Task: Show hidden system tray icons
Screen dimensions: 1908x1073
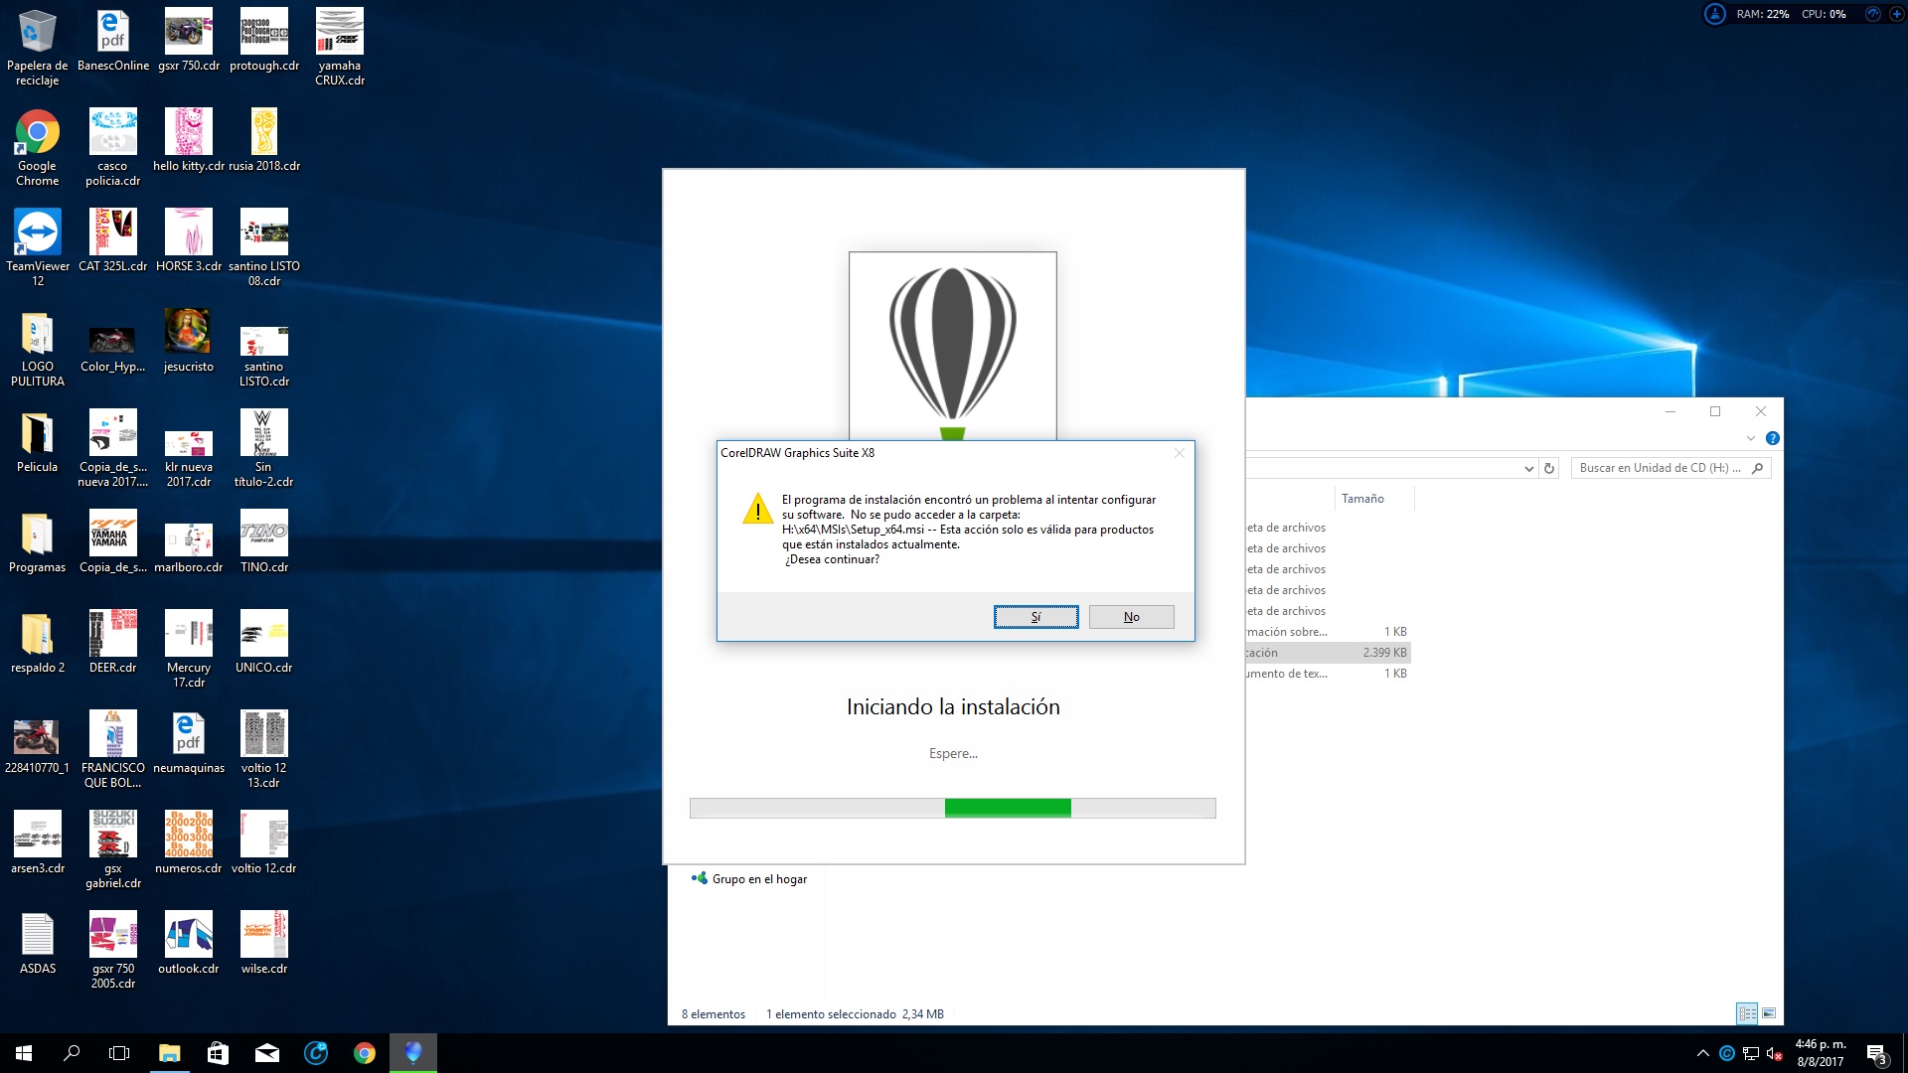Action: point(1702,1053)
